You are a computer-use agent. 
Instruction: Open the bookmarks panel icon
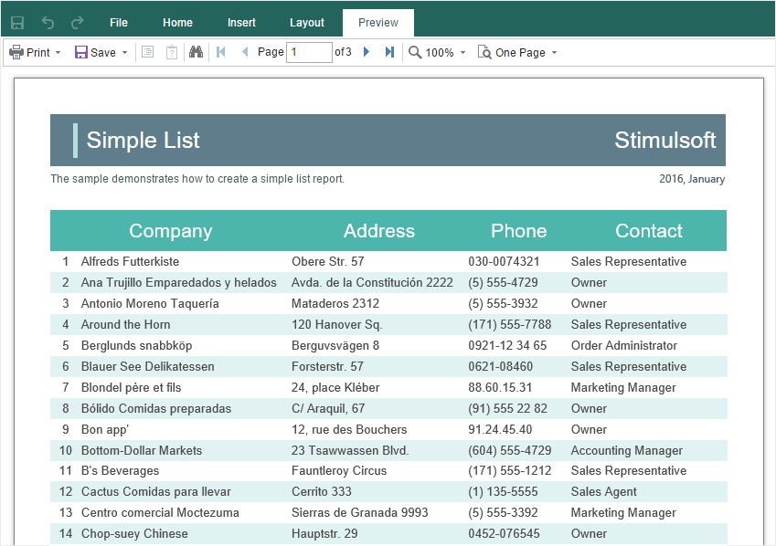148,53
